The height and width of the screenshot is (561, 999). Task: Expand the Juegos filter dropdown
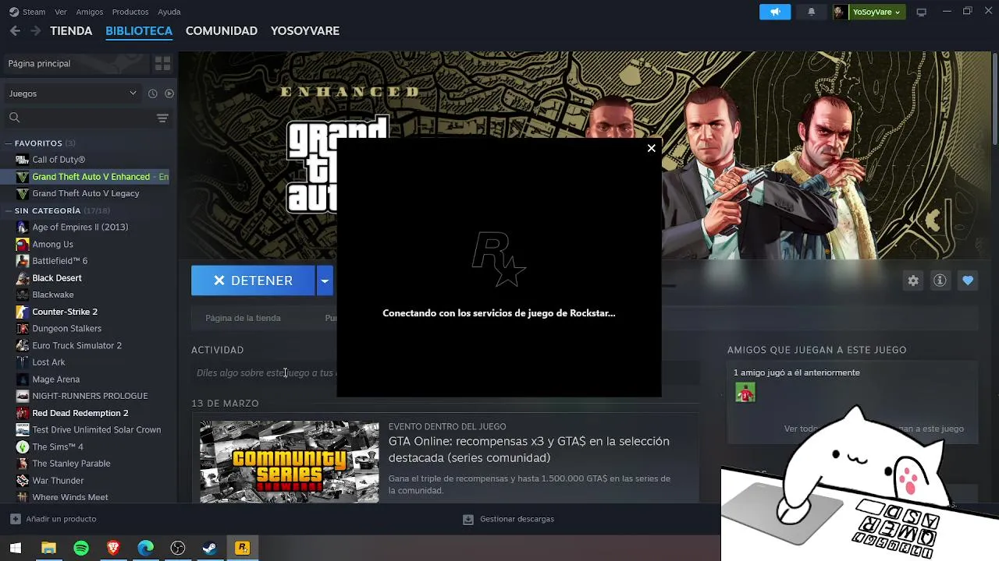click(x=73, y=93)
